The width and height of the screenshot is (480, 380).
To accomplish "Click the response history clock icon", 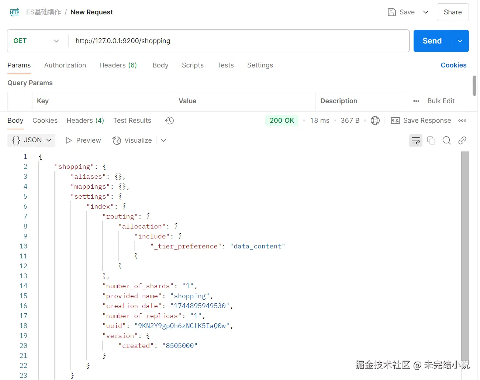I will pyautogui.click(x=169, y=121).
